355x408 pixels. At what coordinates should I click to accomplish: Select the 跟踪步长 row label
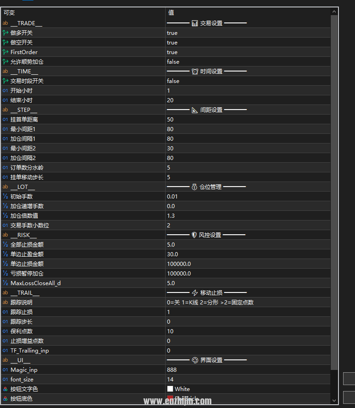pos(22,322)
